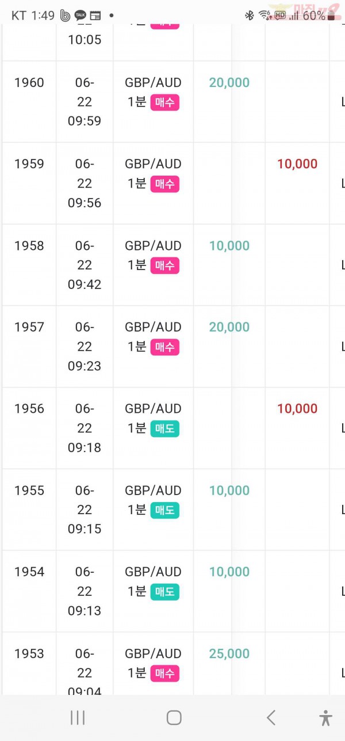This screenshot has width=345, height=741.
Task: Click the 매도 badge in row 1956
Action: [164, 428]
